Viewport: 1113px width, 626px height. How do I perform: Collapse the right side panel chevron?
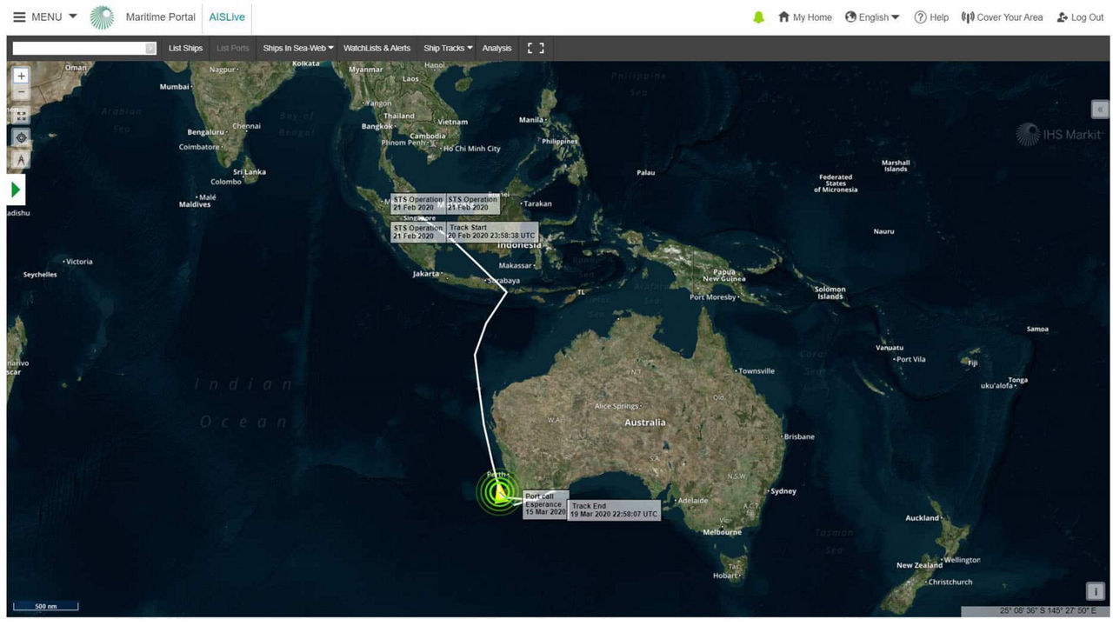pos(1100,110)
